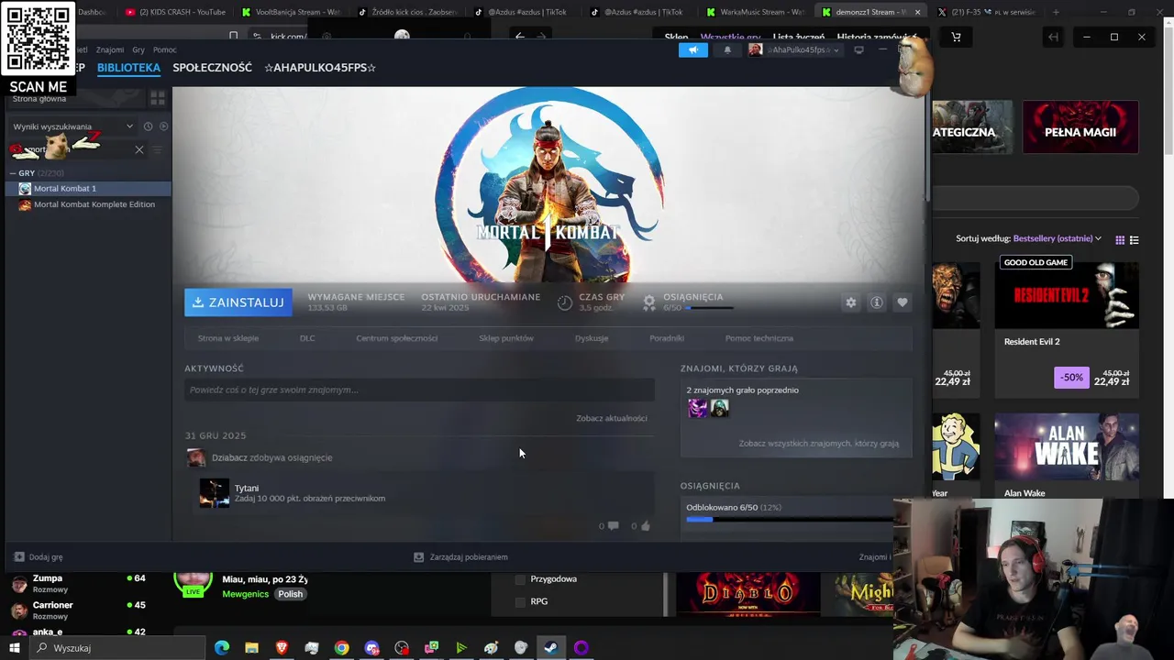Close the demonzz1 Stream browser tab
The image size is (1174, 660).
[x=917, y=12]
